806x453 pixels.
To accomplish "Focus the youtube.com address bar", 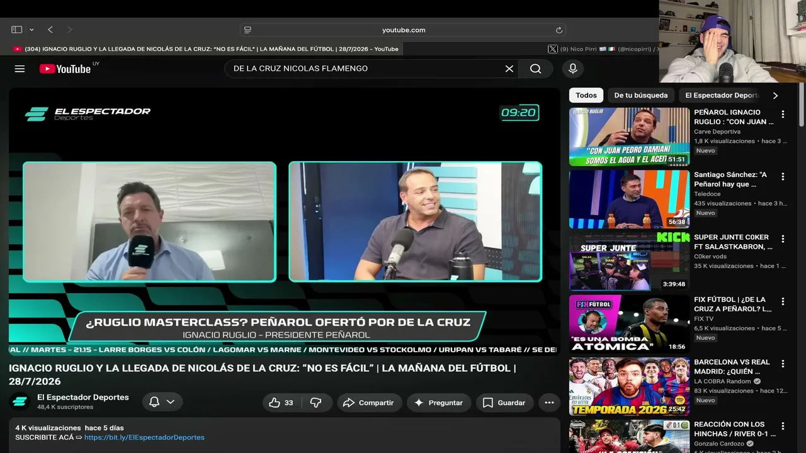I will 403,30.
